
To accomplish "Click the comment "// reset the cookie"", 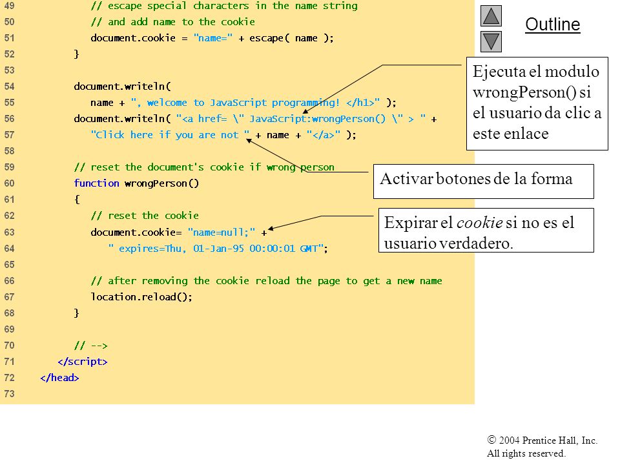I will tap(145, 216).
